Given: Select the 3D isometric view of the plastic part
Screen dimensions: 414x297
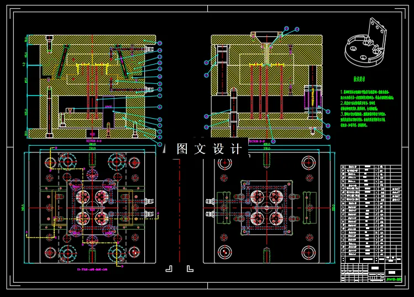Looking at the screenshot, I should tap(366, 44).
